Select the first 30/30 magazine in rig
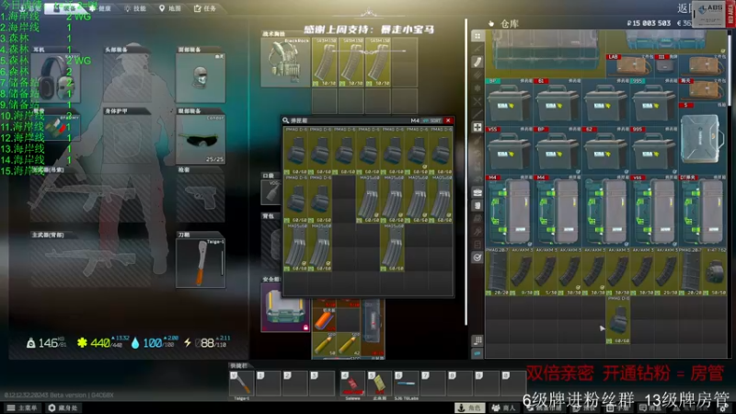This screenshot has height=414, width=736. pyautogui.click(x=325, y=62)
